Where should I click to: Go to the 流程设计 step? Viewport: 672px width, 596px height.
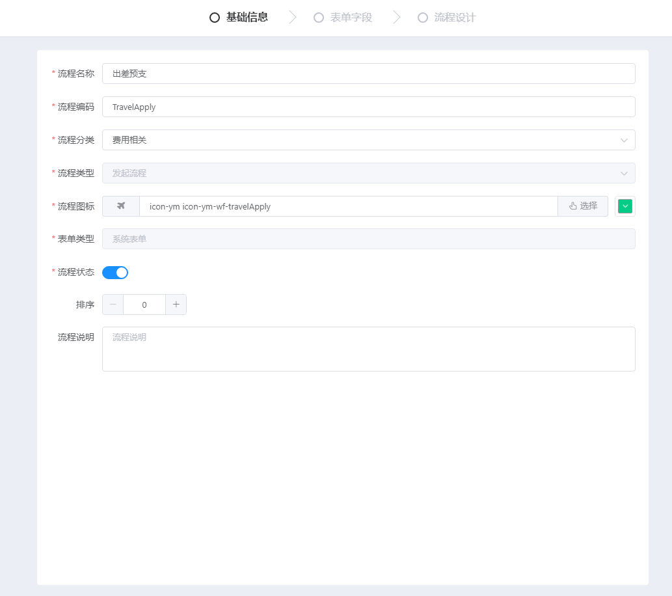tap(447, 18)
